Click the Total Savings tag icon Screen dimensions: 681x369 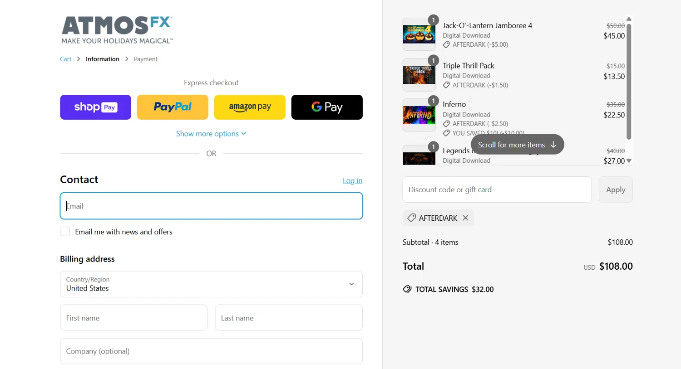(x=407, y=289)
